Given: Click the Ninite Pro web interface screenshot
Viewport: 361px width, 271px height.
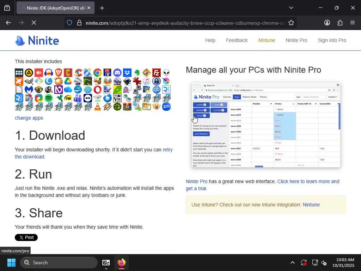Looking at the screenshot, I should 266,125.
